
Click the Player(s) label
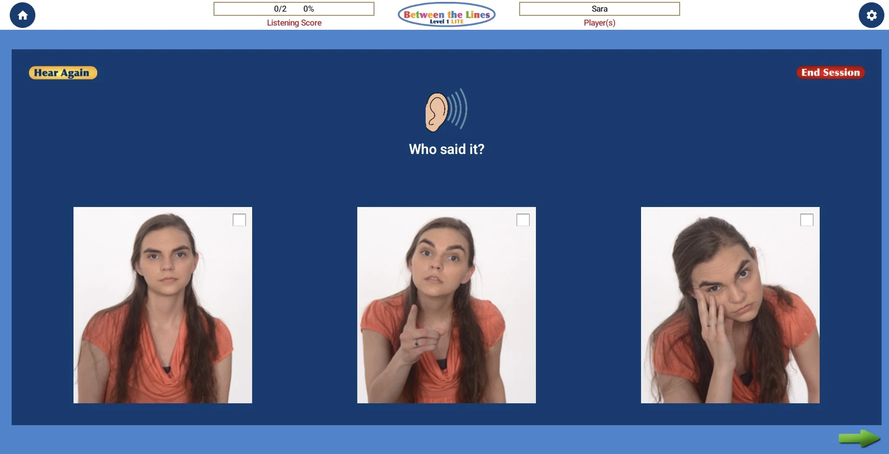[600, 23]
